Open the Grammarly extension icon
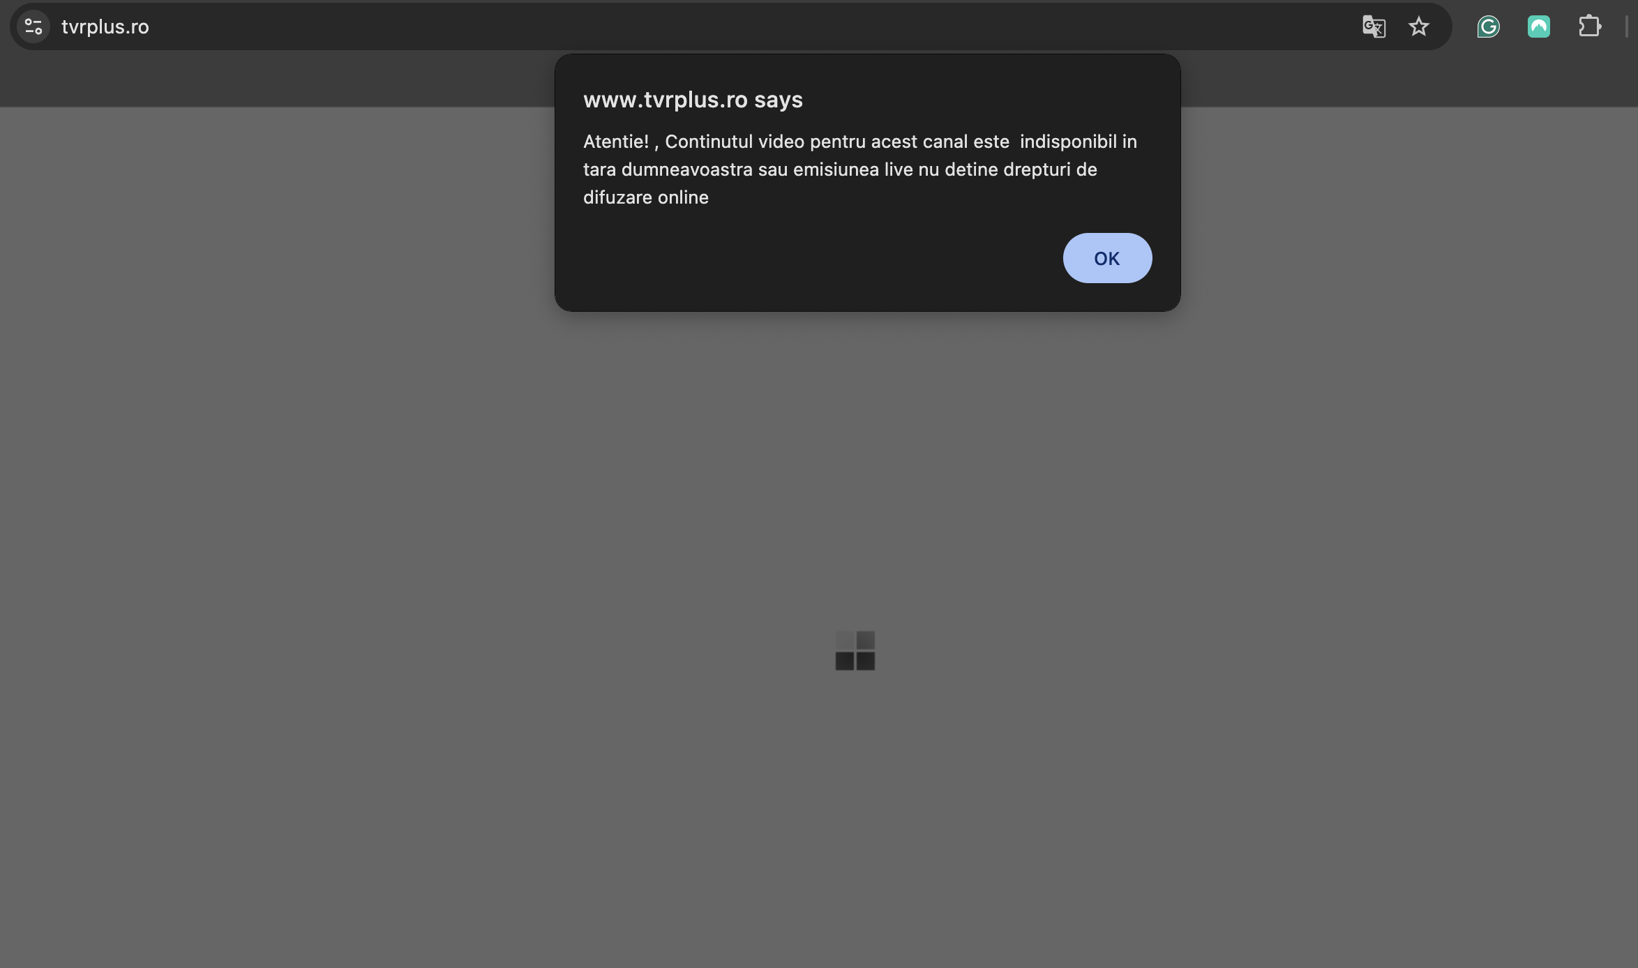 1488,27
